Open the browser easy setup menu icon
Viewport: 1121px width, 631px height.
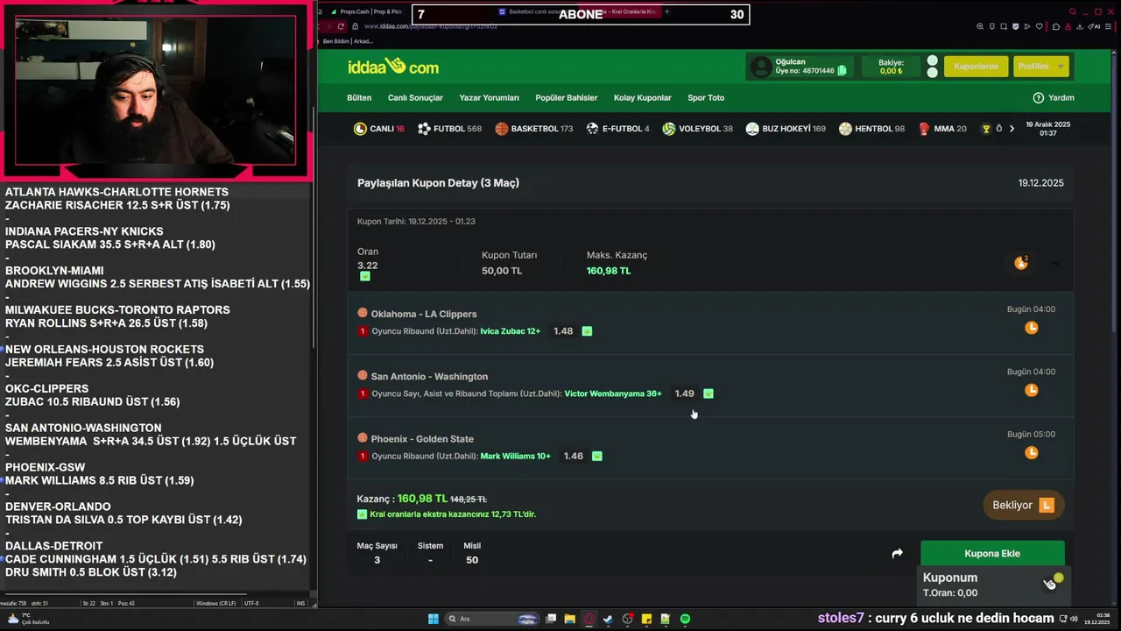[x=1110, y=26]
